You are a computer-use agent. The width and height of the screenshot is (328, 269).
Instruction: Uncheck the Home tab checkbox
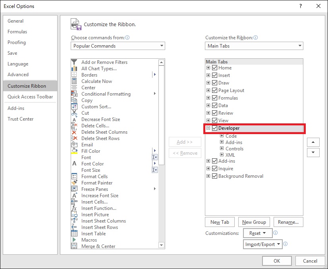[214, 67]
